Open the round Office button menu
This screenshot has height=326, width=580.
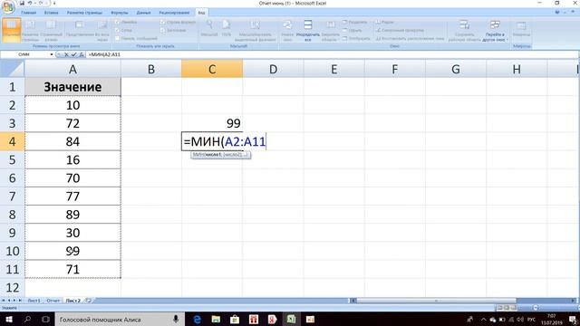8,6
